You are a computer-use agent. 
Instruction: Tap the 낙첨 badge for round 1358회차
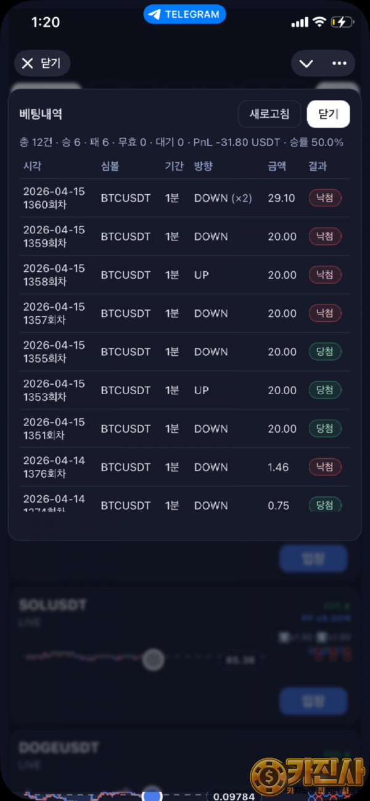(325, 275)
